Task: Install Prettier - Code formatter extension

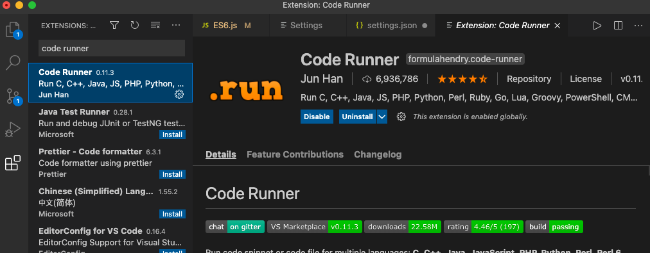Action: point(172,174)
